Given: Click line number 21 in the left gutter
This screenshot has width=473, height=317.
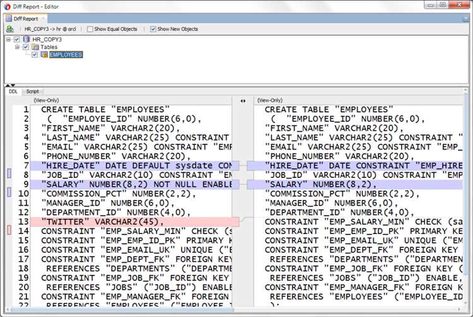Looking at the screenshot, I should click(x=23, y=296).
